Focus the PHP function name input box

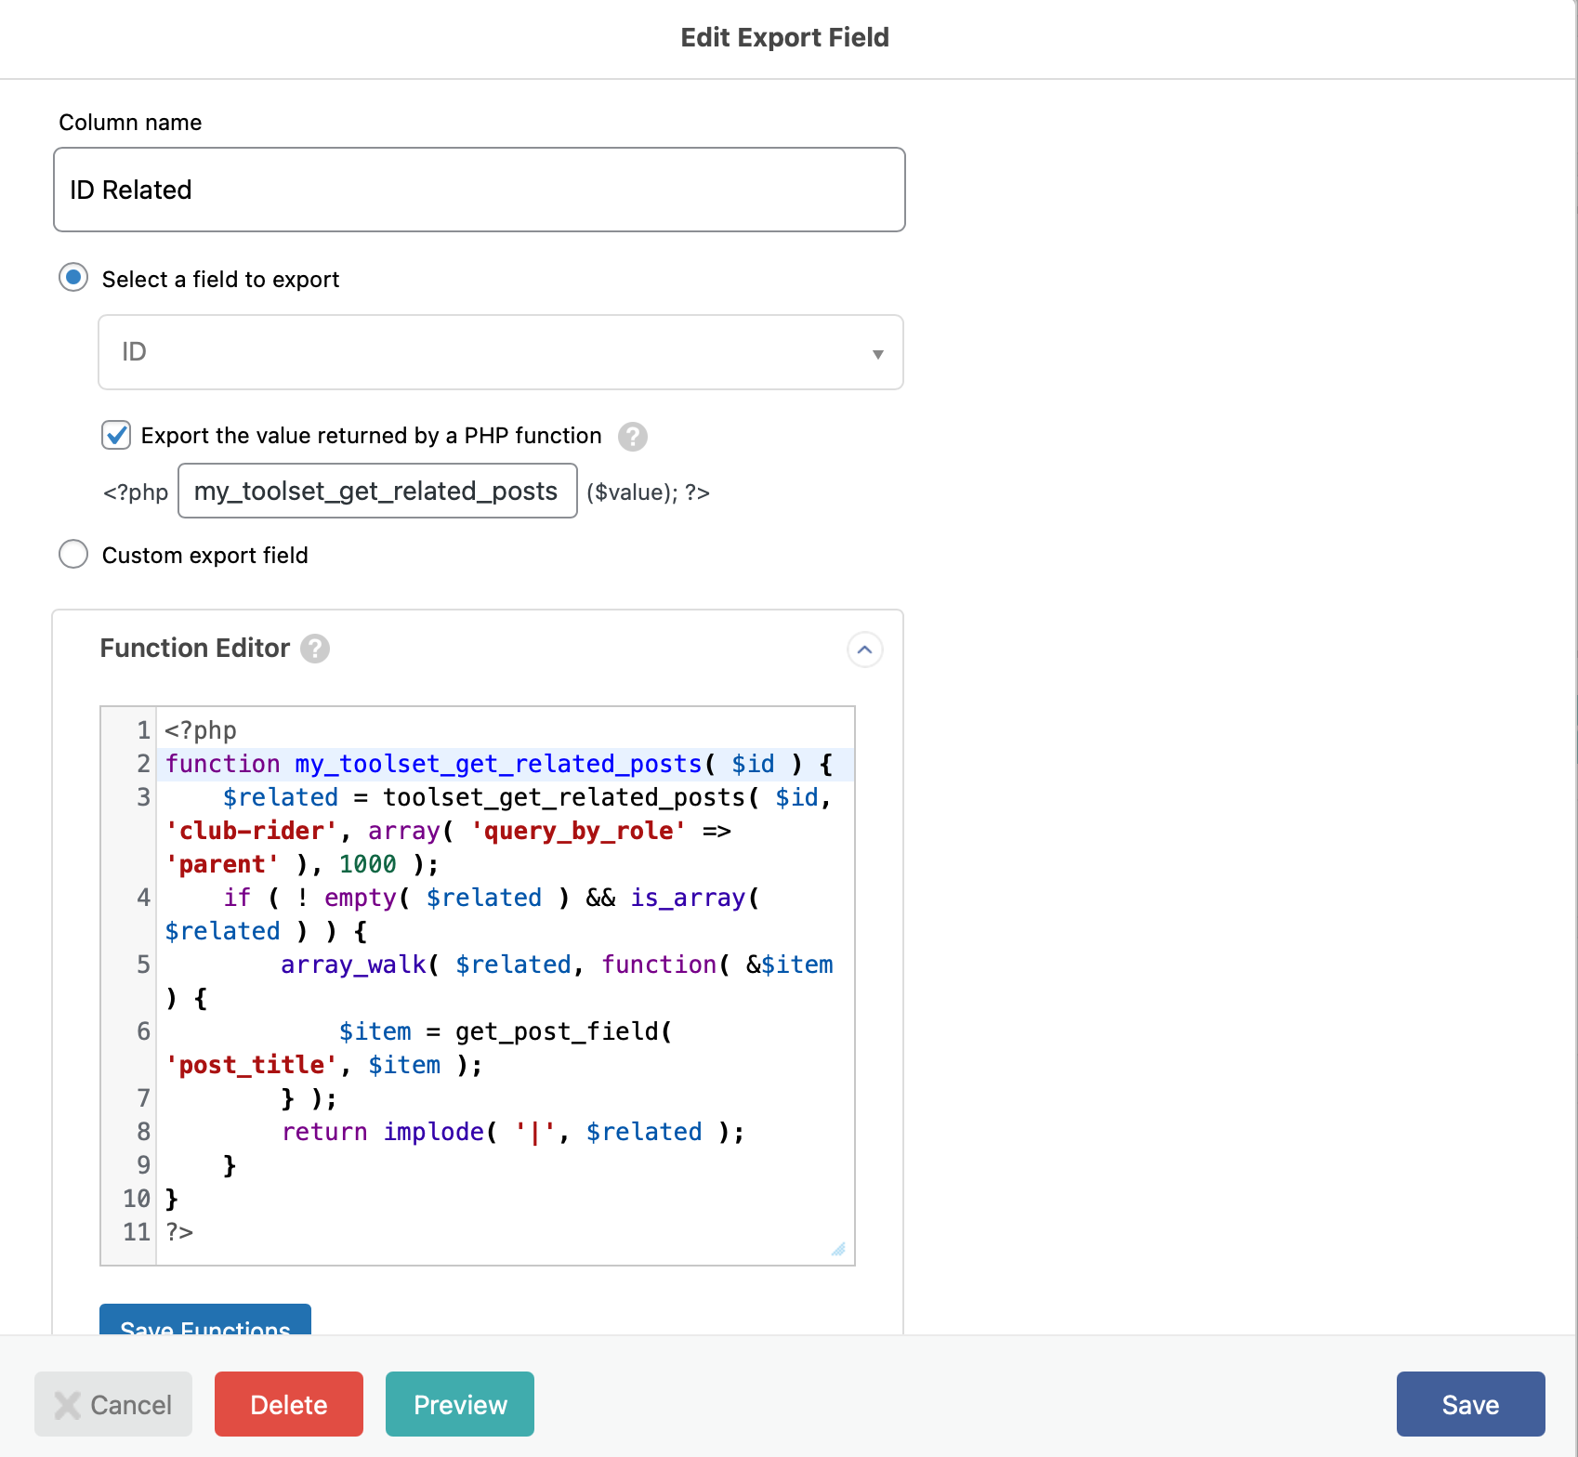tap(376, 492)
